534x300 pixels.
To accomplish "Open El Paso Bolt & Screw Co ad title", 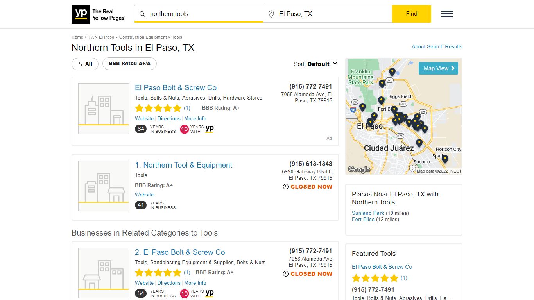I will click(176, 87).
